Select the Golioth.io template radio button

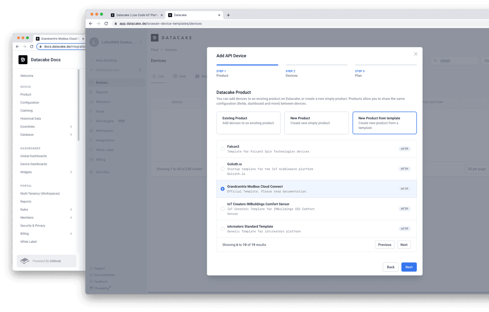click(223, 169)
